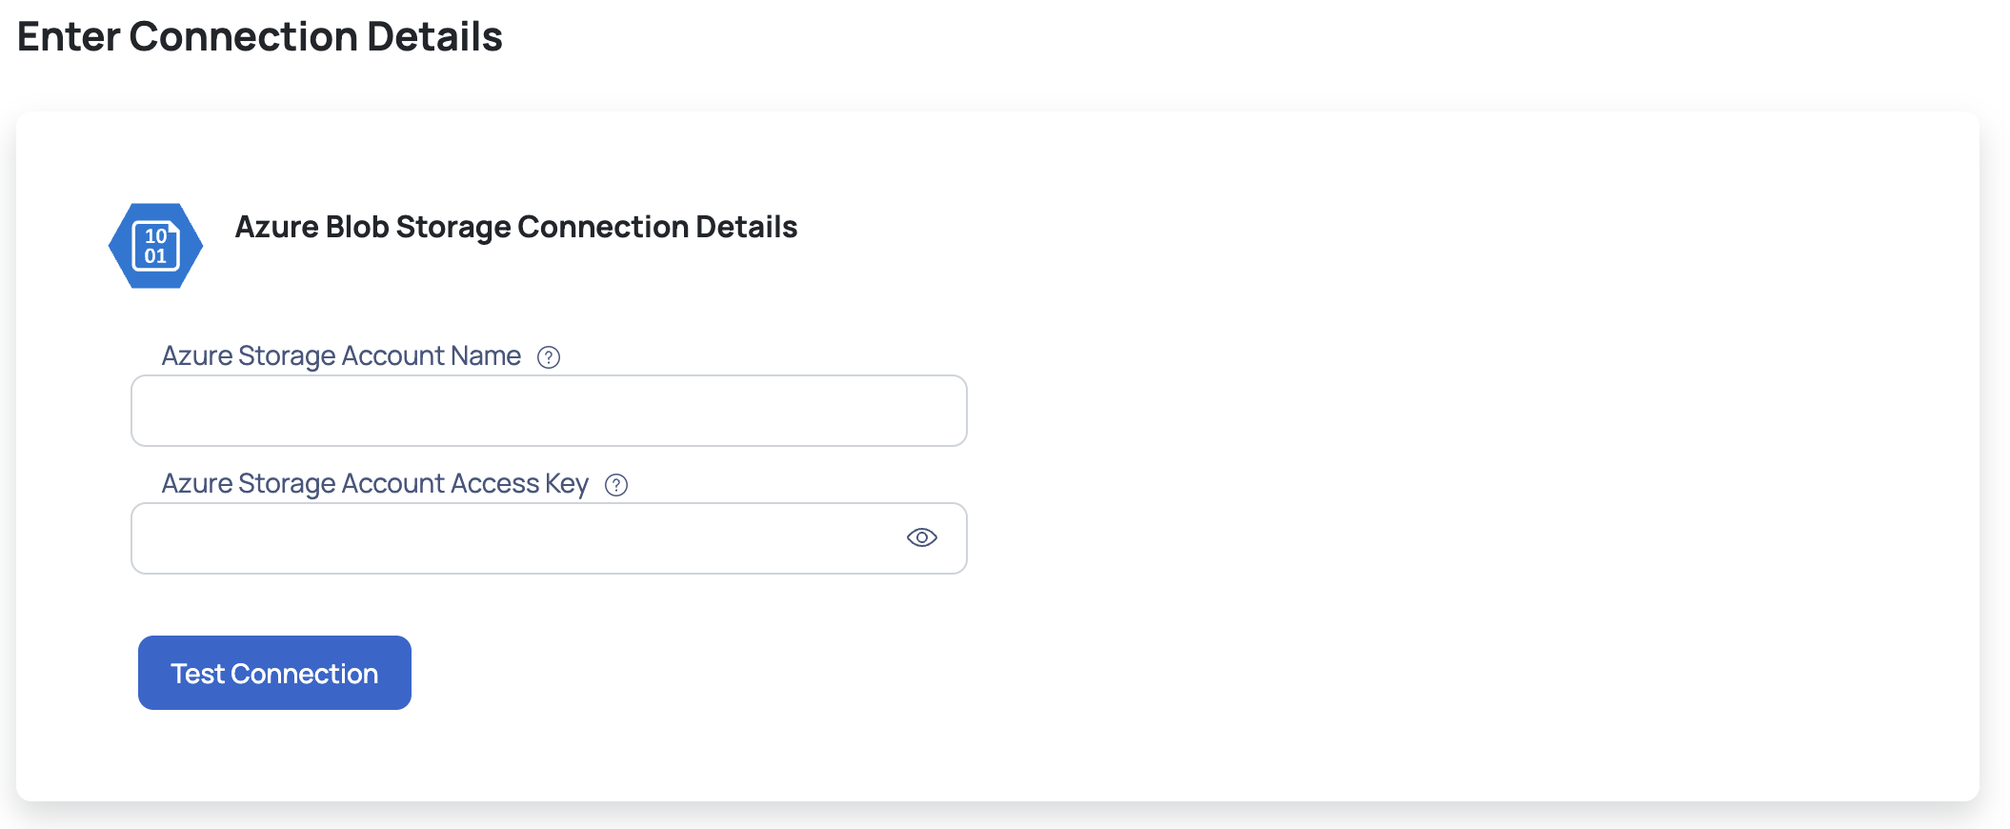Click the question mark beside Account Name

pos(549,357)
